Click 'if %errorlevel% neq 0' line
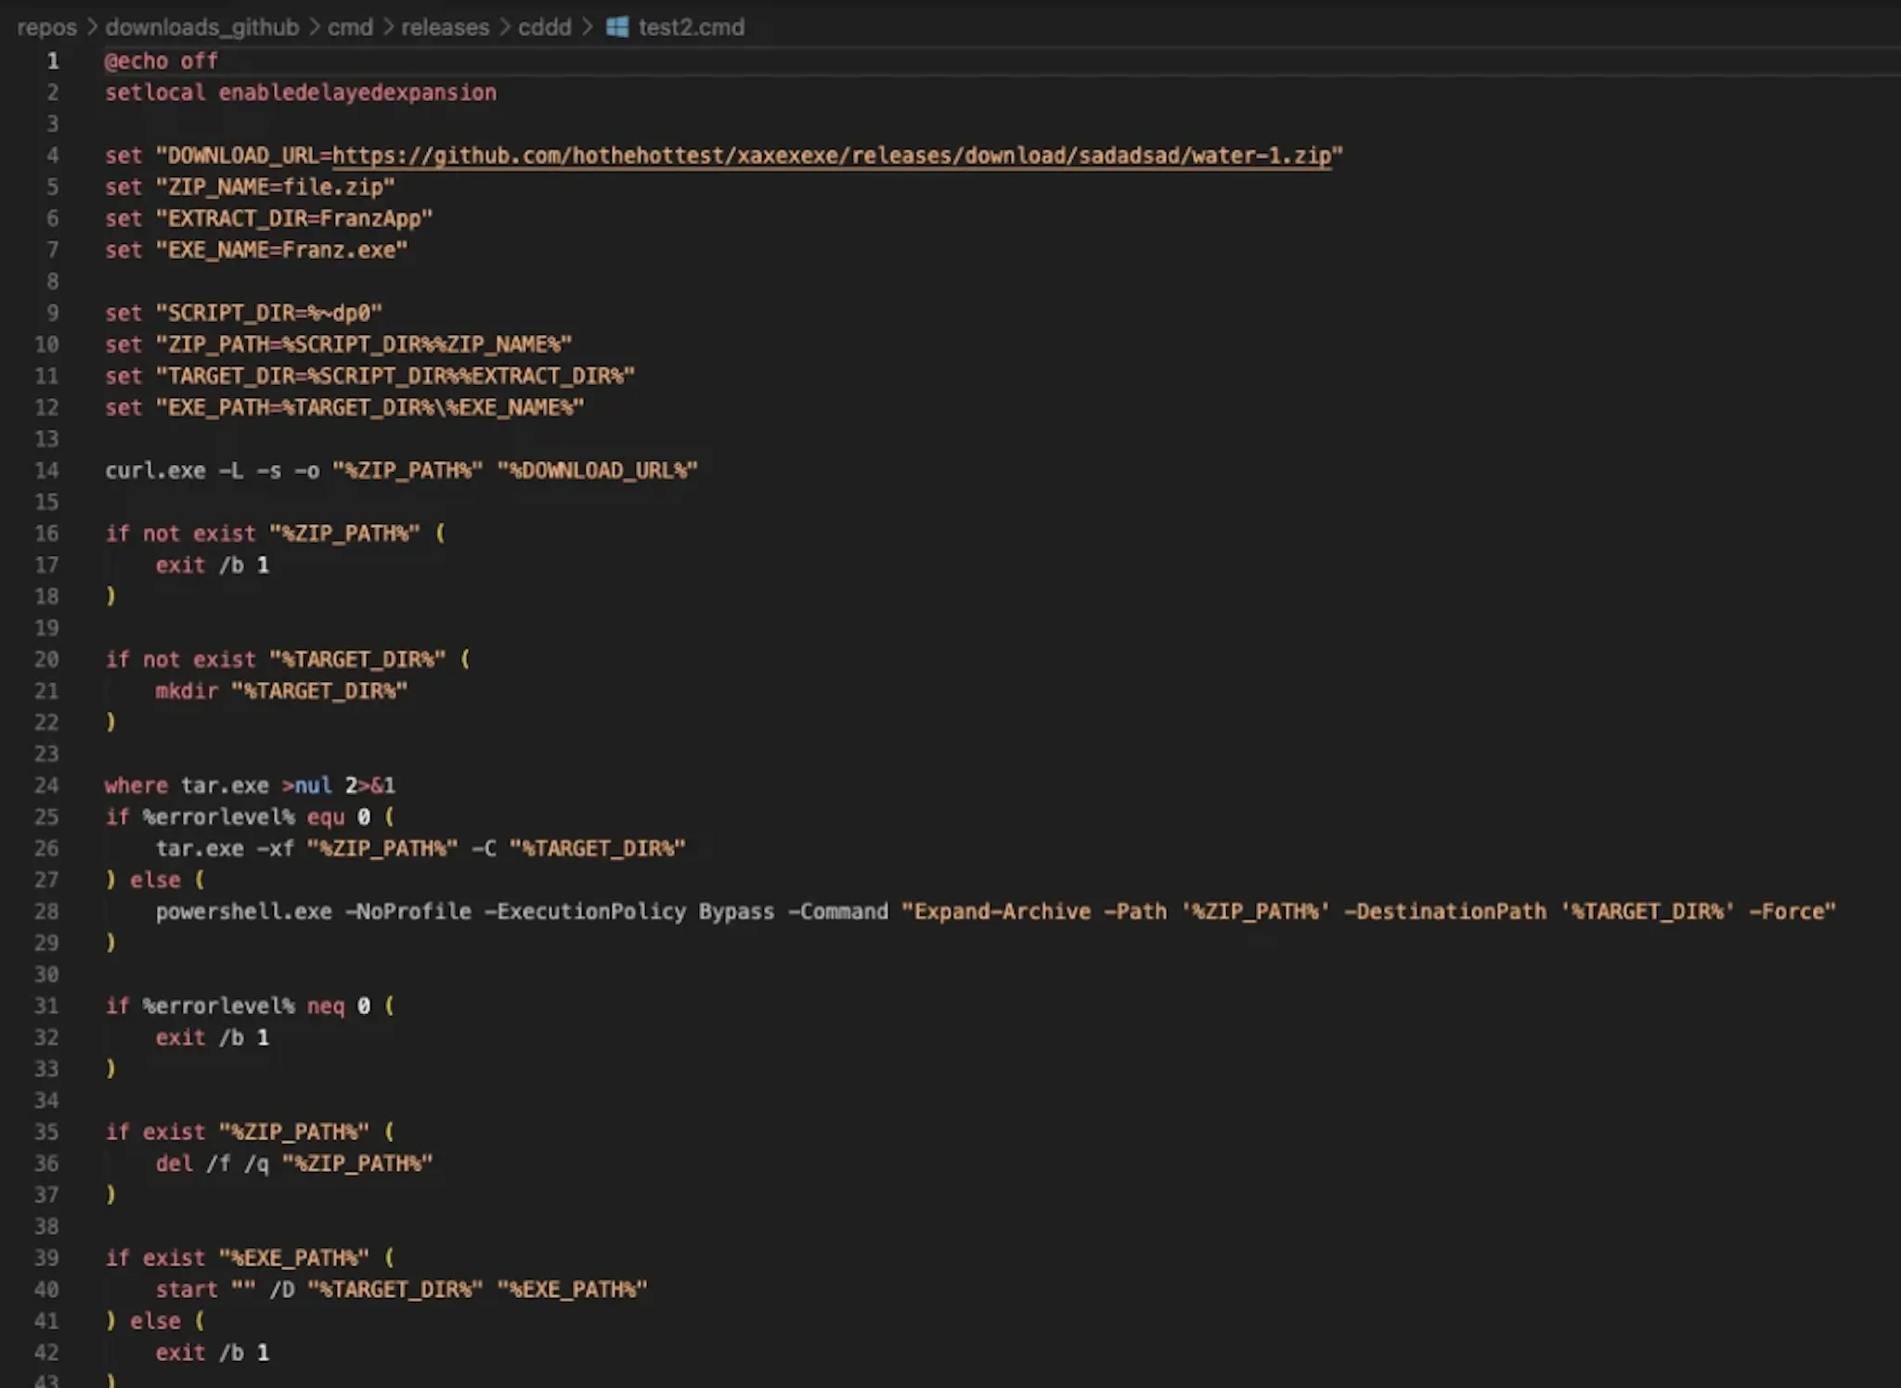Screen dimensions: 1901x1388 [250, 1006]
